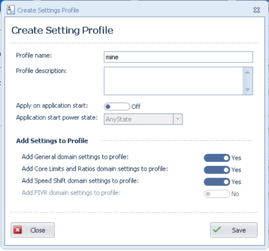Click description scrollbar up arrow
Screen dimensions: 269x251
click(x=247, y=72)
